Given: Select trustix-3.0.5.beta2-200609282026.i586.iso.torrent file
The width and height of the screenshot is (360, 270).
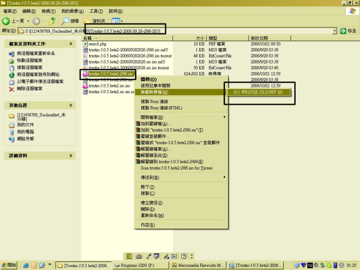Looking at the screenshot, I should click(130, 56).
